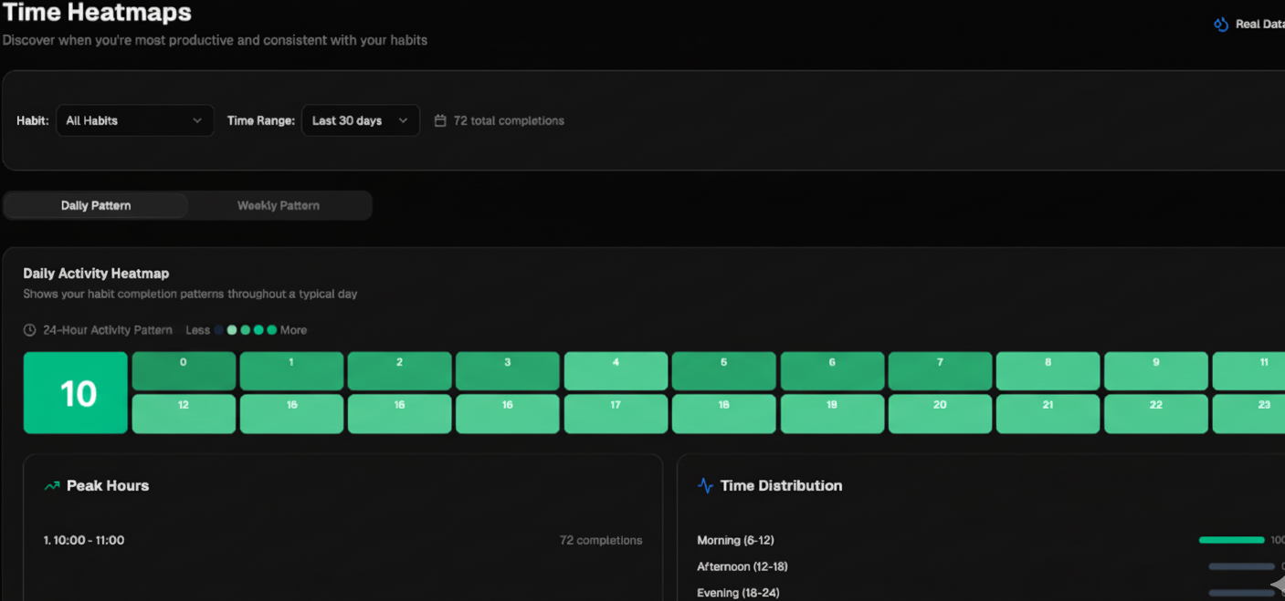Viewport: 1285px width, 601px height.
Task: Click the pulse icon beside Time Distribution
Action: (x=704, y=485)
